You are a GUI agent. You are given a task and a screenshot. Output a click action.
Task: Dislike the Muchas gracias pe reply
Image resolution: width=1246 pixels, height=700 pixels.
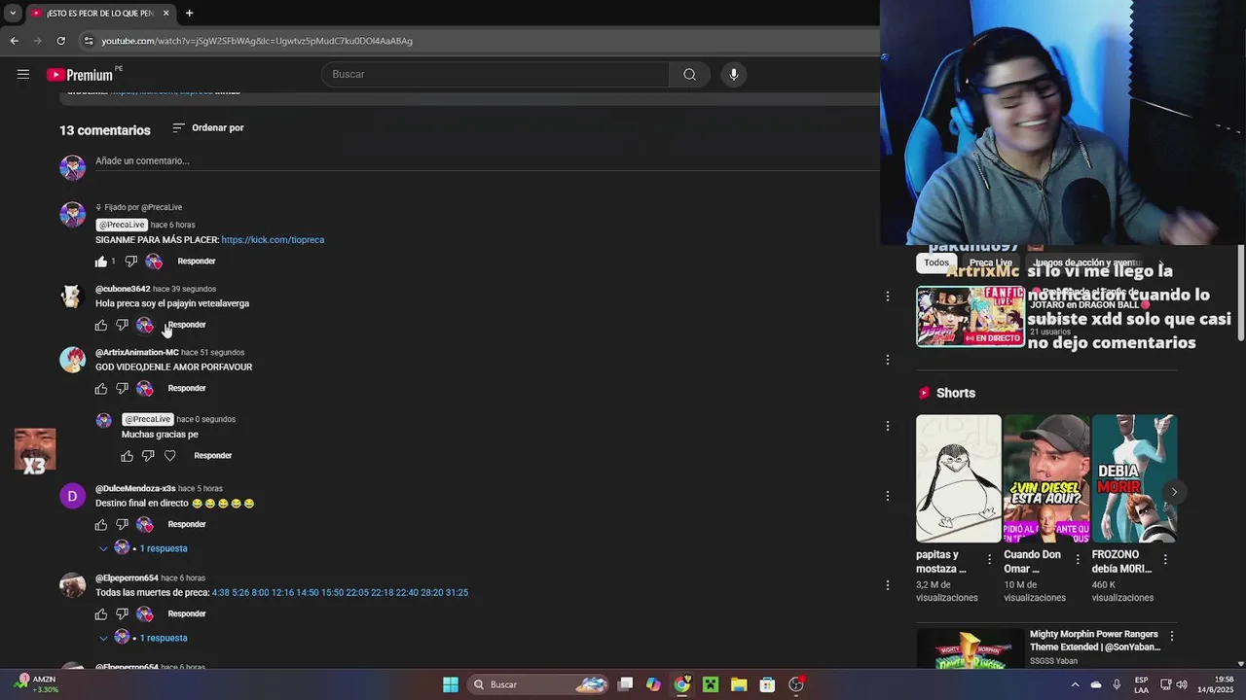(x=148, y=456)
